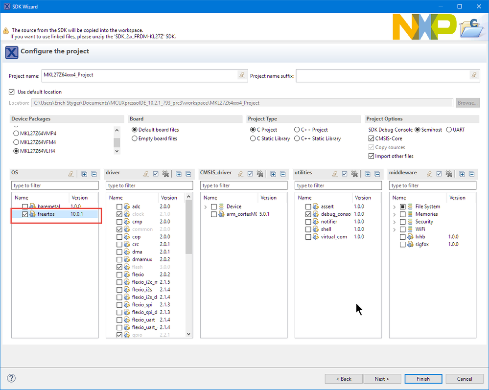The height and width of the screenshot is (390, 489).
Task: Check all components in the CMSIS_driver panel
Action: pos(251,174)
